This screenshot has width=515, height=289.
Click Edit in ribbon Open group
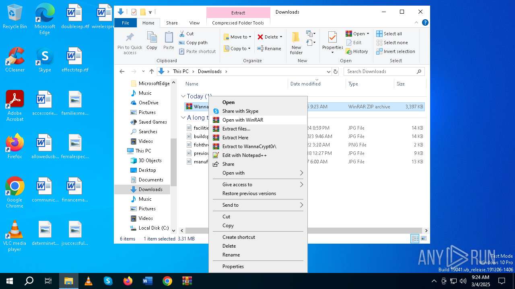pos(354,43)
